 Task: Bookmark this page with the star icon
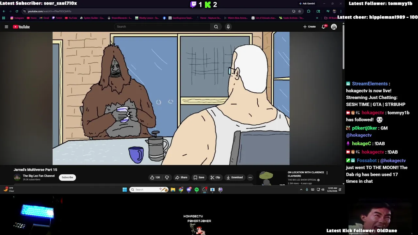tap(299, 11)
